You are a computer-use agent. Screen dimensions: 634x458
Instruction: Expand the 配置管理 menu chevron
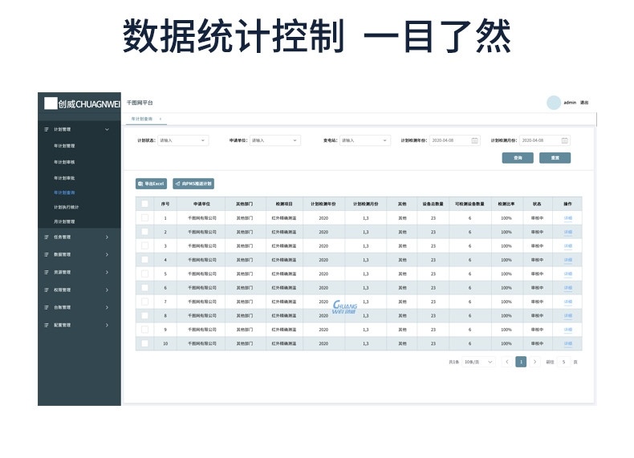pos(108,325)
